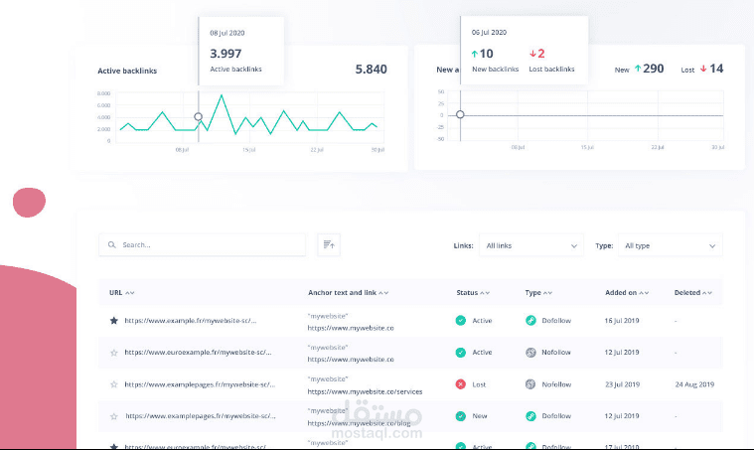Click the Nofollow icon in 23 Jul 2019 row

(530, 384)
